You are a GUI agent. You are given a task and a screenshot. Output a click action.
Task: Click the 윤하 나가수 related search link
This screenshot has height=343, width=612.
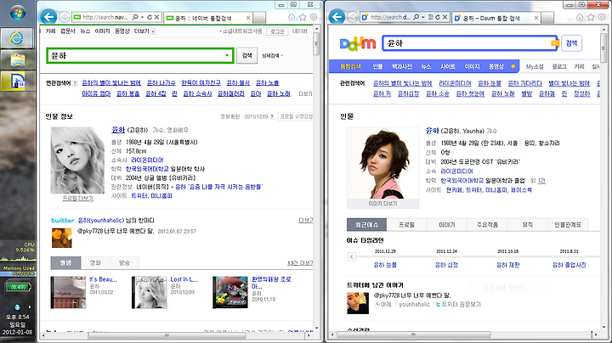click(161, 83)
